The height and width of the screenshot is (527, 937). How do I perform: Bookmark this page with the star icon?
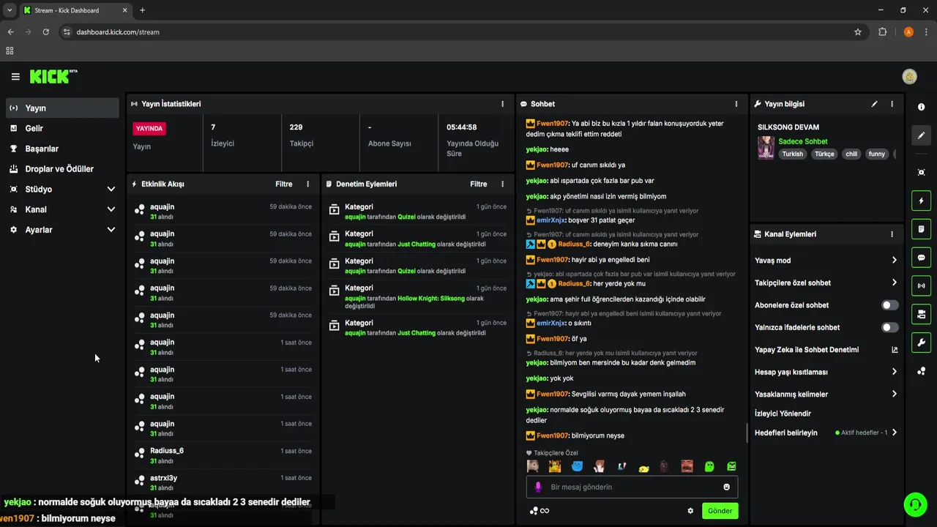click(858, 32)
